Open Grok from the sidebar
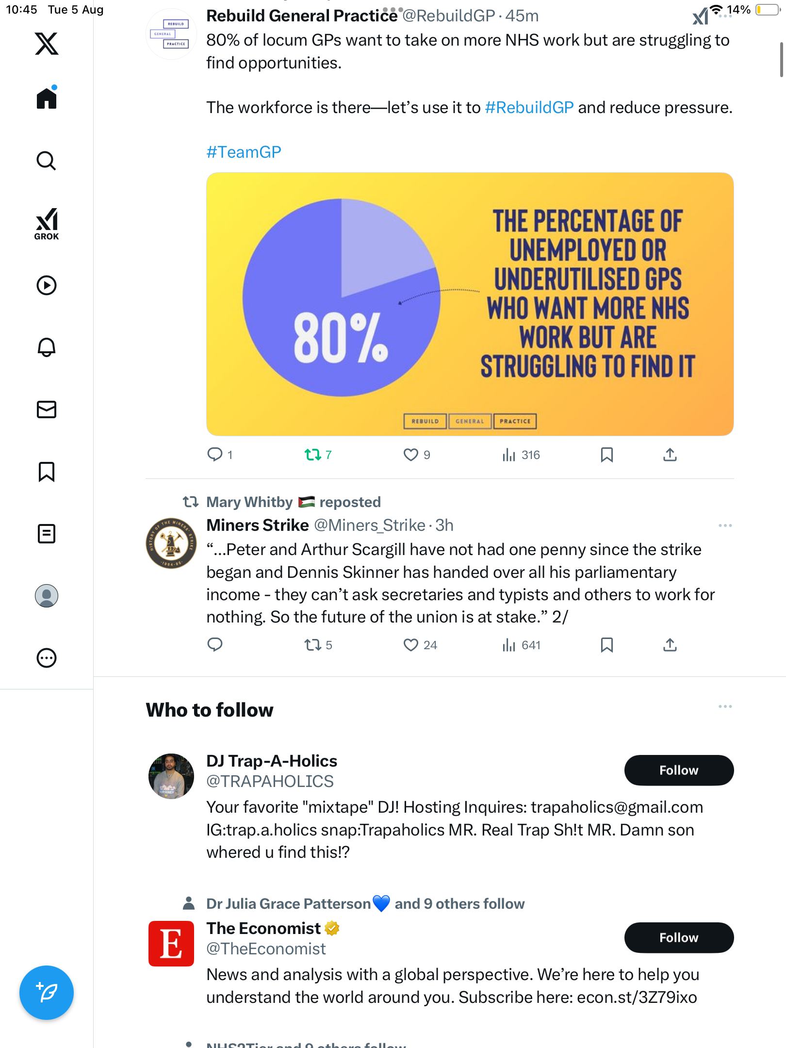Image resolution: width=786 pixels, height=1048 pixels. [47, 224]
